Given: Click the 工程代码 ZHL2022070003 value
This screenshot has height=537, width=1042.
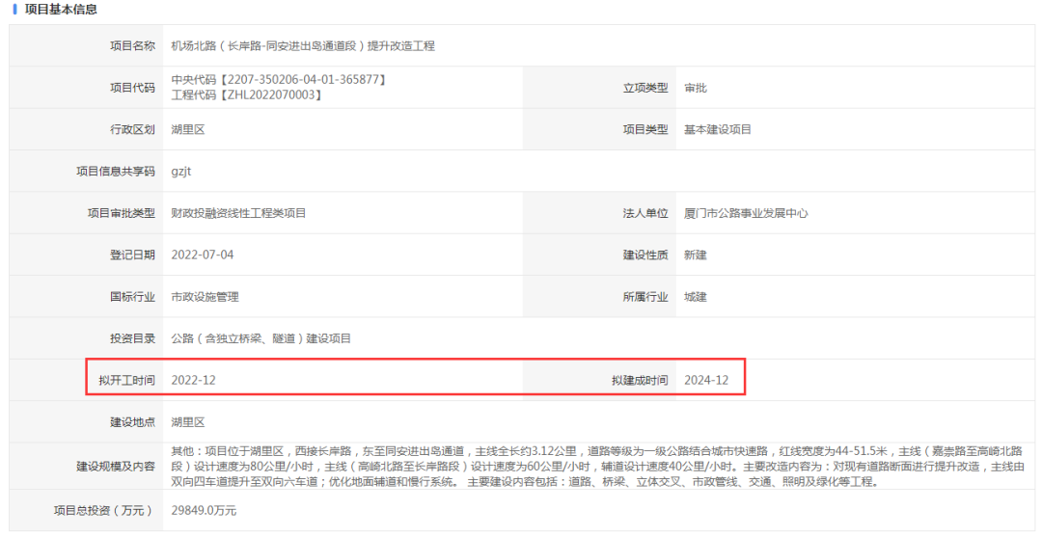Looking at the screenshot, I should [246, 94].
